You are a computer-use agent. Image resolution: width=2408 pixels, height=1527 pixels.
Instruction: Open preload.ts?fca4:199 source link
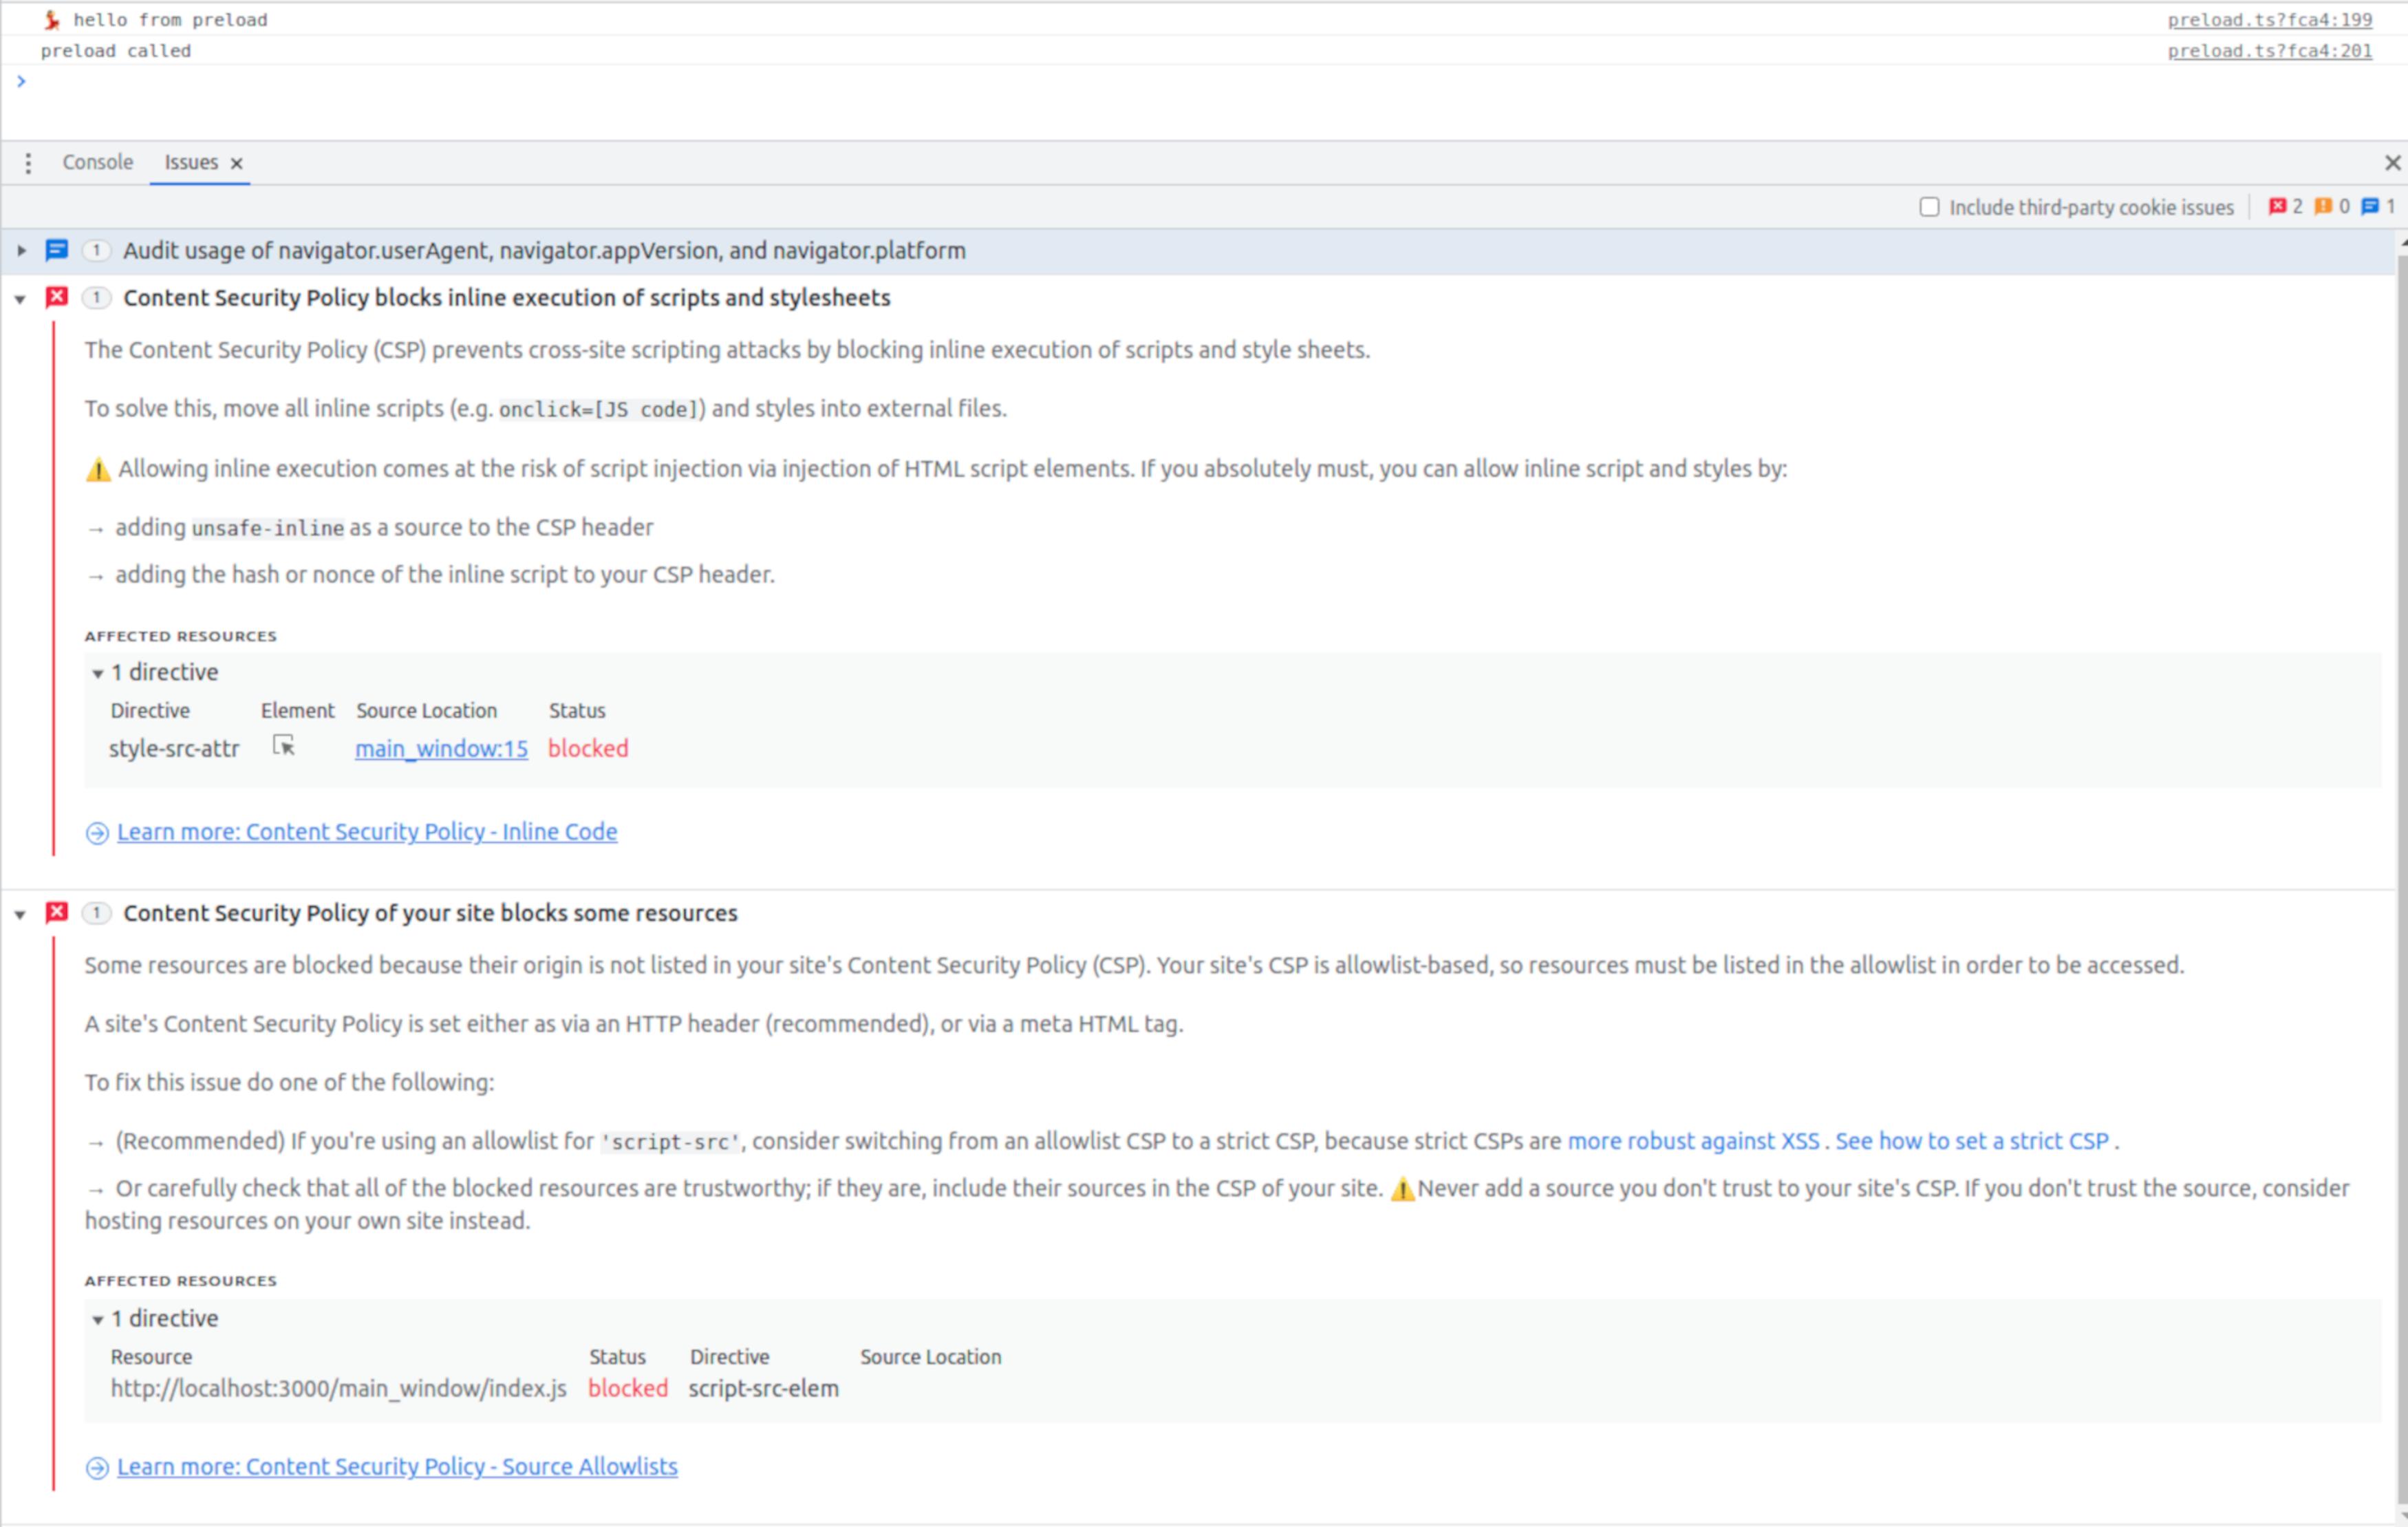(x=2269, y=20)
